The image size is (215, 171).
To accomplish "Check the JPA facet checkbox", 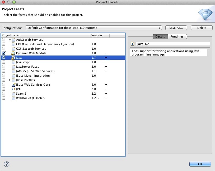I will [4, 89].
